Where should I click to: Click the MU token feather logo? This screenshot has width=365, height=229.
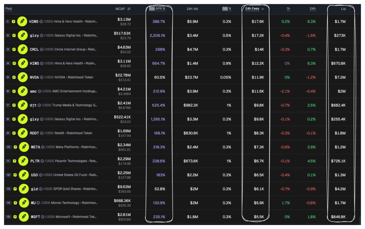[24, 203]
